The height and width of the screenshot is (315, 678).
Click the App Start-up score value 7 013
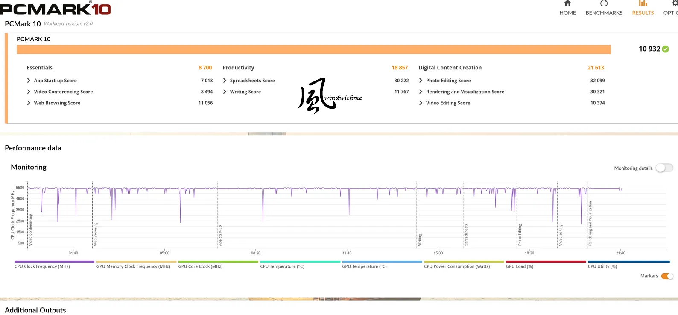tap(207, 81)
